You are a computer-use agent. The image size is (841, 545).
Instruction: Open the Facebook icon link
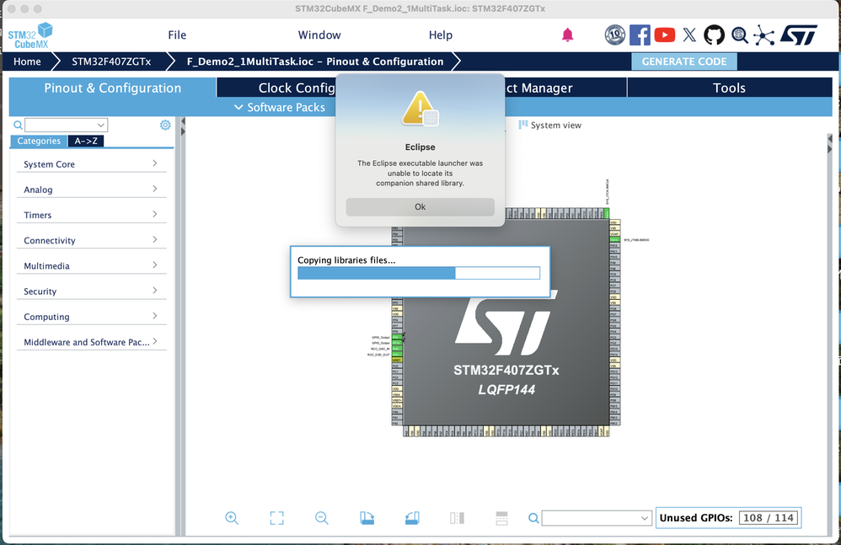click(640, 35)
